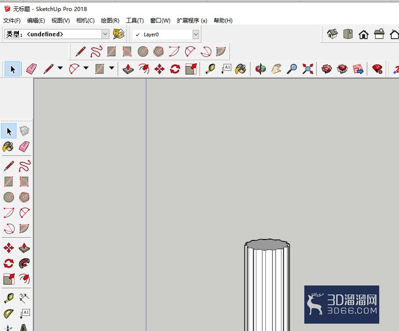Click the fluted column model in viewport
The height and width of the screenshot is (331, 399).
click(267, 285)
